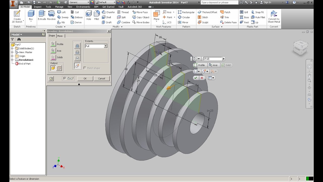Select the Grill plastic part tool
323x182 pixels.
pos(244,12)
